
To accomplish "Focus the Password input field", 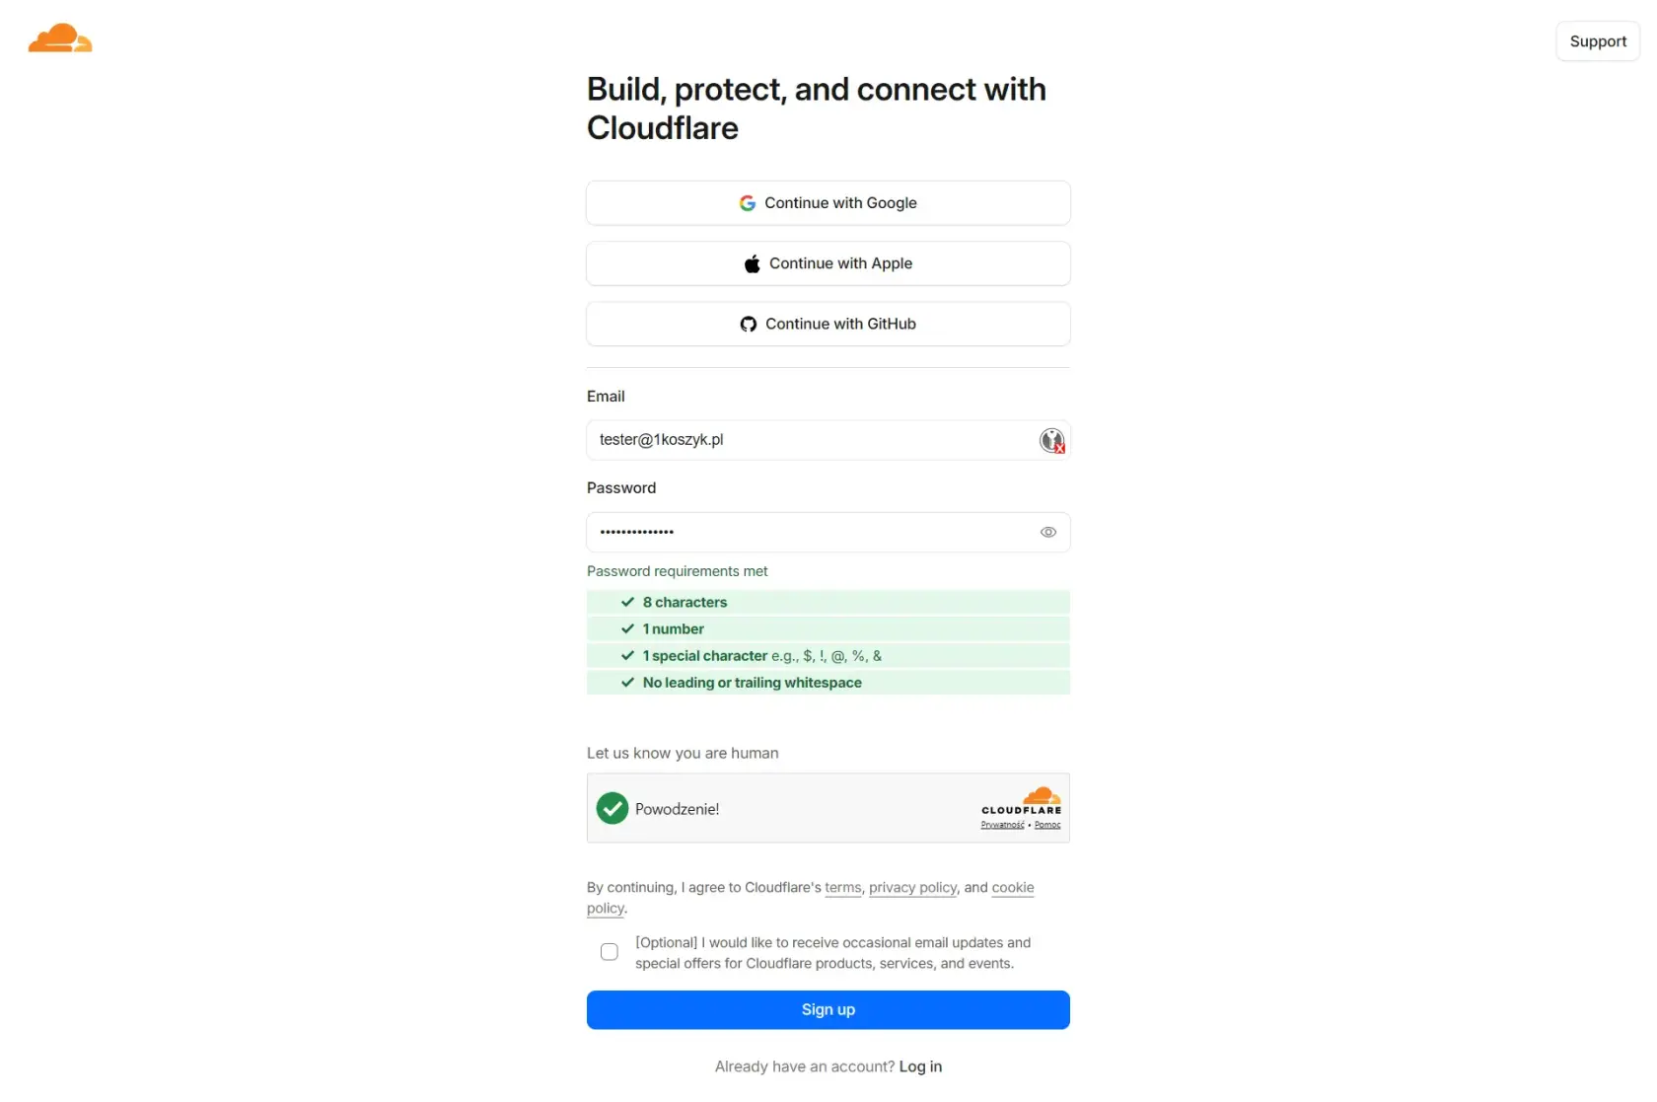I will [809, 533].
